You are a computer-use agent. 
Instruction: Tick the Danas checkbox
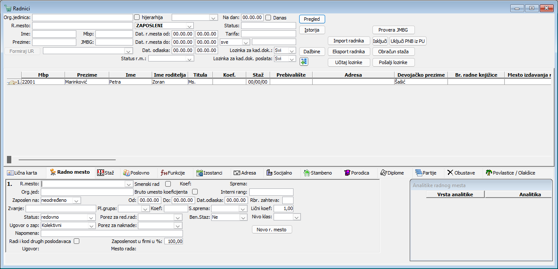(x=268, y=17)
